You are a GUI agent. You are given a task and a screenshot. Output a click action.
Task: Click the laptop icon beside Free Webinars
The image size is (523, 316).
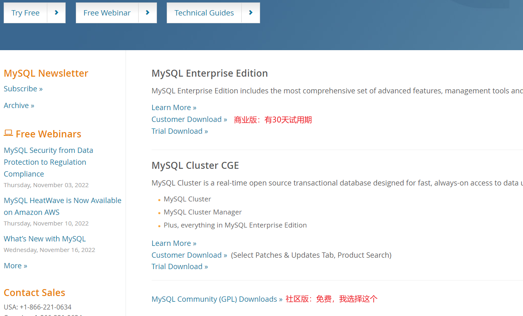coord(8,133)
